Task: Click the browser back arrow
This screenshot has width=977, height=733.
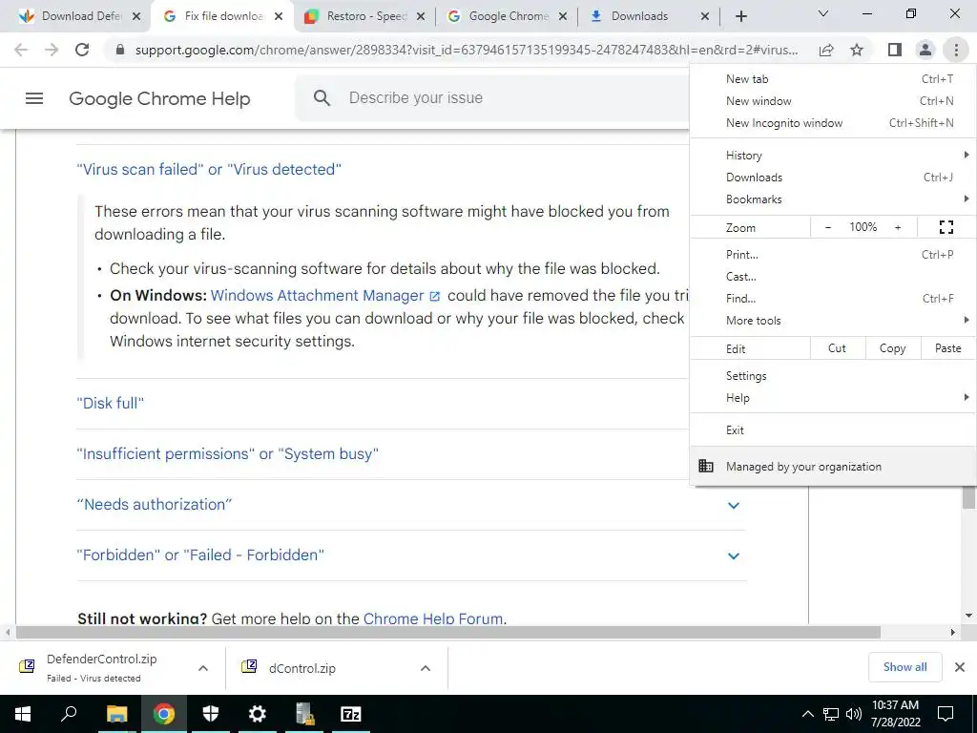Action: (21, 50)
